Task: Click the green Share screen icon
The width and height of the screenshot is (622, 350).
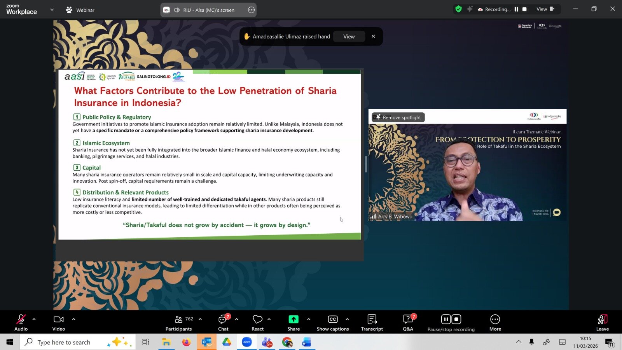Action: [x=294, y=319]
